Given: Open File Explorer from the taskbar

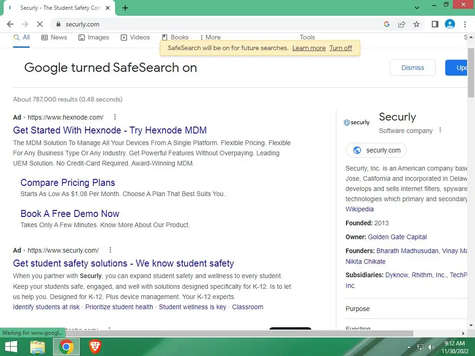Looking at the screenshot, I should [38, 347].
